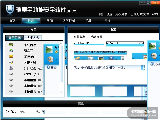Click the 引导区 list entry text

pos(28,51)
